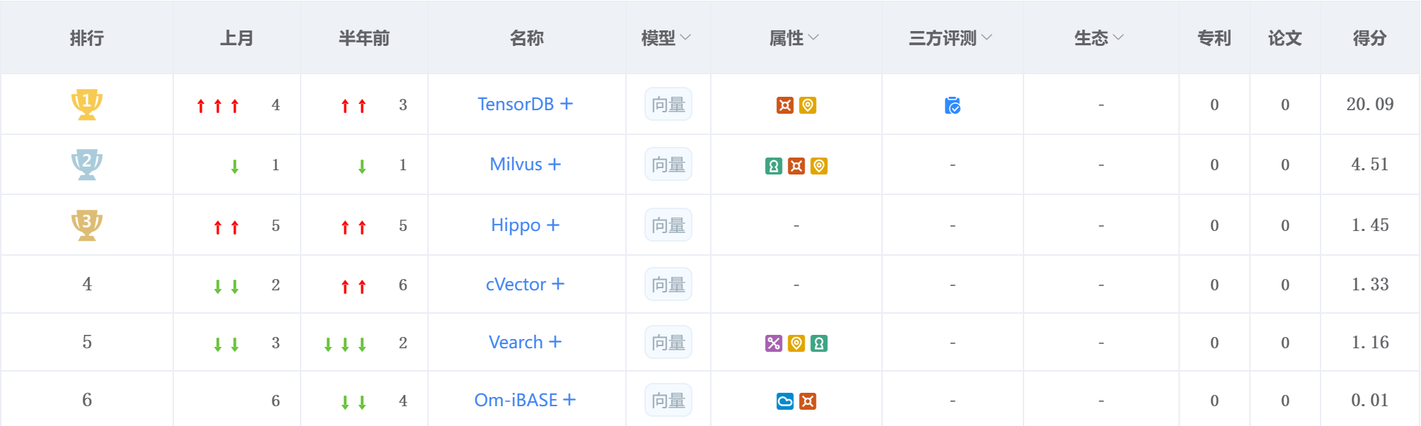This screenshot has height=426, width=1421.
Task: Click the blue cloud icon for Om-iBASE
Action: [x=785, y=401]
